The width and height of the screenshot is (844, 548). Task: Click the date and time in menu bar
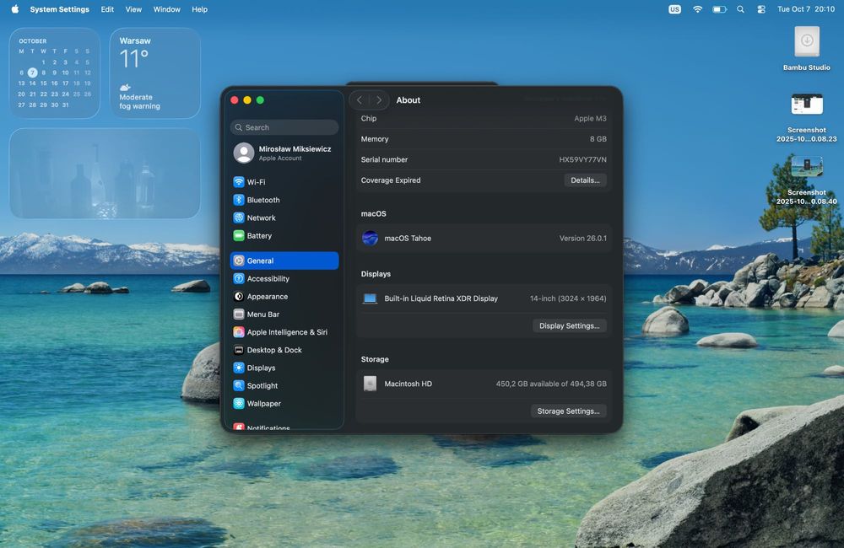coord(806,9)
